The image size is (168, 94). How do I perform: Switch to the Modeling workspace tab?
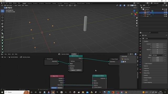29,3
